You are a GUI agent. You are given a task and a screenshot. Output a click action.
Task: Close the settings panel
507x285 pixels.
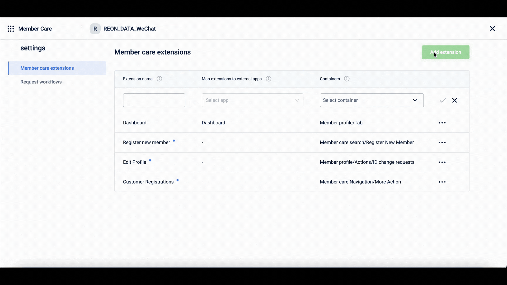click(492, 29)
